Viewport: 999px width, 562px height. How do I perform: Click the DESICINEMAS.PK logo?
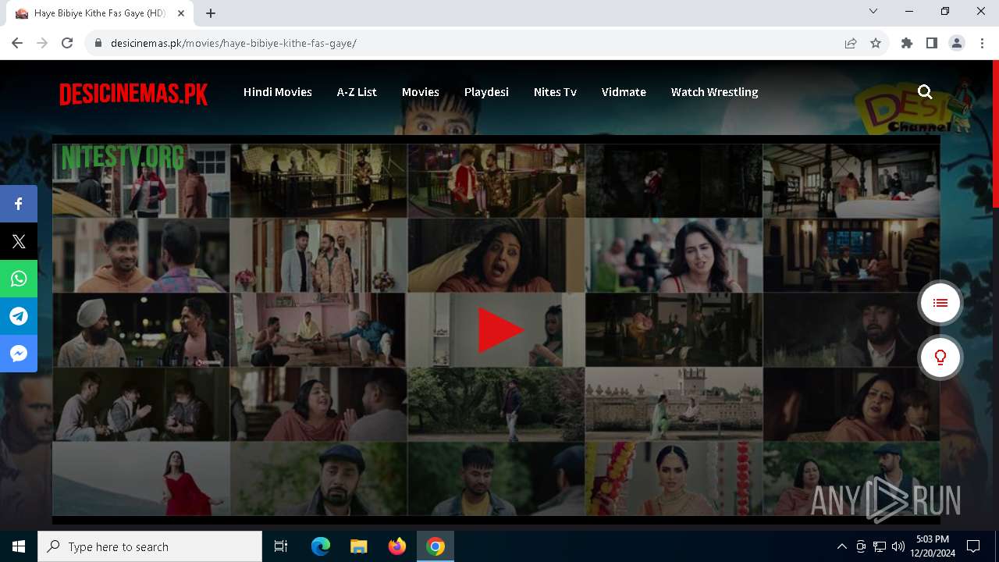133,94
